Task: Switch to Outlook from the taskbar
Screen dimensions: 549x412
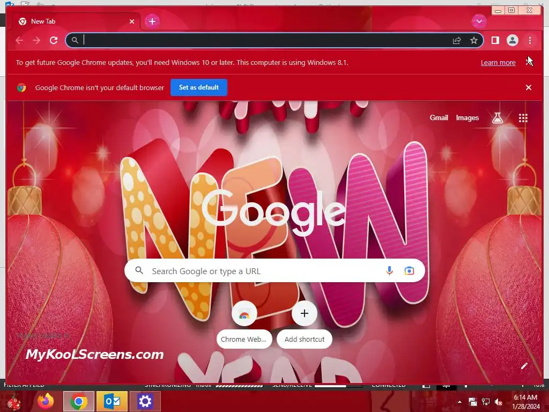Action: [112, 401]
